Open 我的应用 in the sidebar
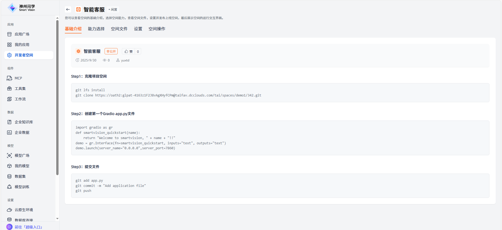Image resolution: width=502 pixels, height=230 pixels. pyautogui.click(x=22, y=45)
